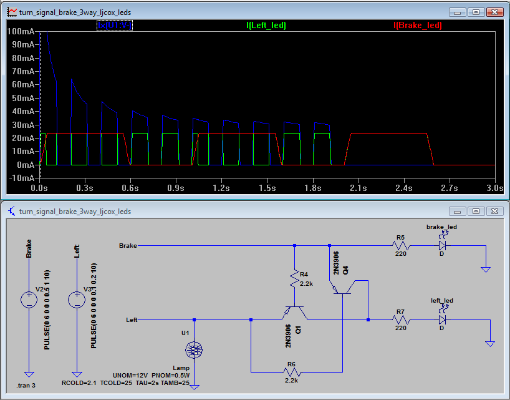Click the Left label above source V3
This screenshot has width=510, height=400.
click(x=77, y=251)
